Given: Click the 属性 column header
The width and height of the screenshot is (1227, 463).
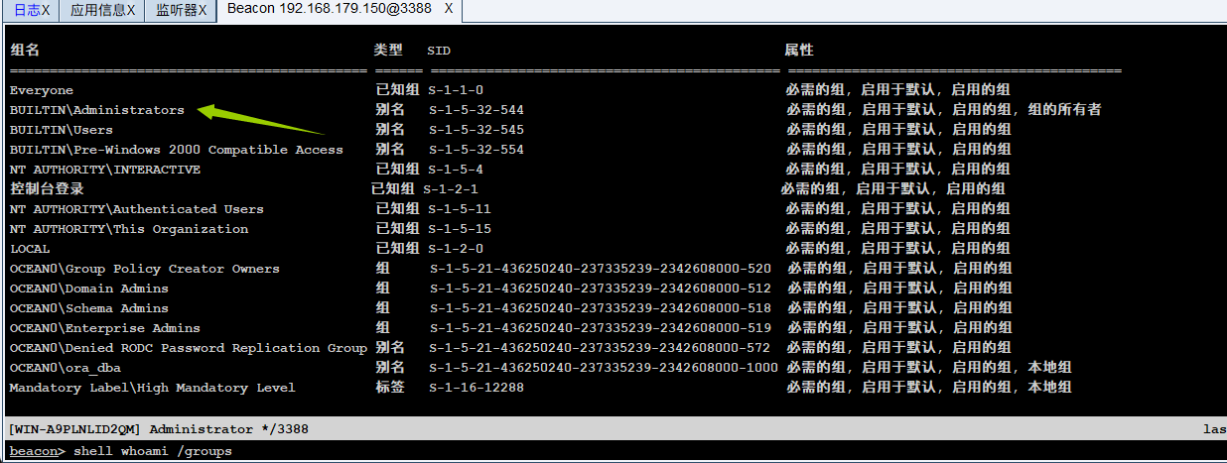Looking at the screenshot, I should point(799,50).
